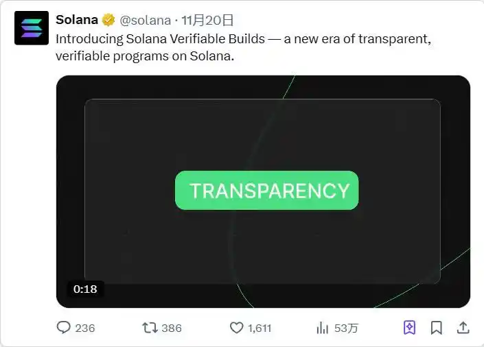Bookmark this Solana post
Image resolution: width=484 pixels, height=347 pixels.
[437, 328]
